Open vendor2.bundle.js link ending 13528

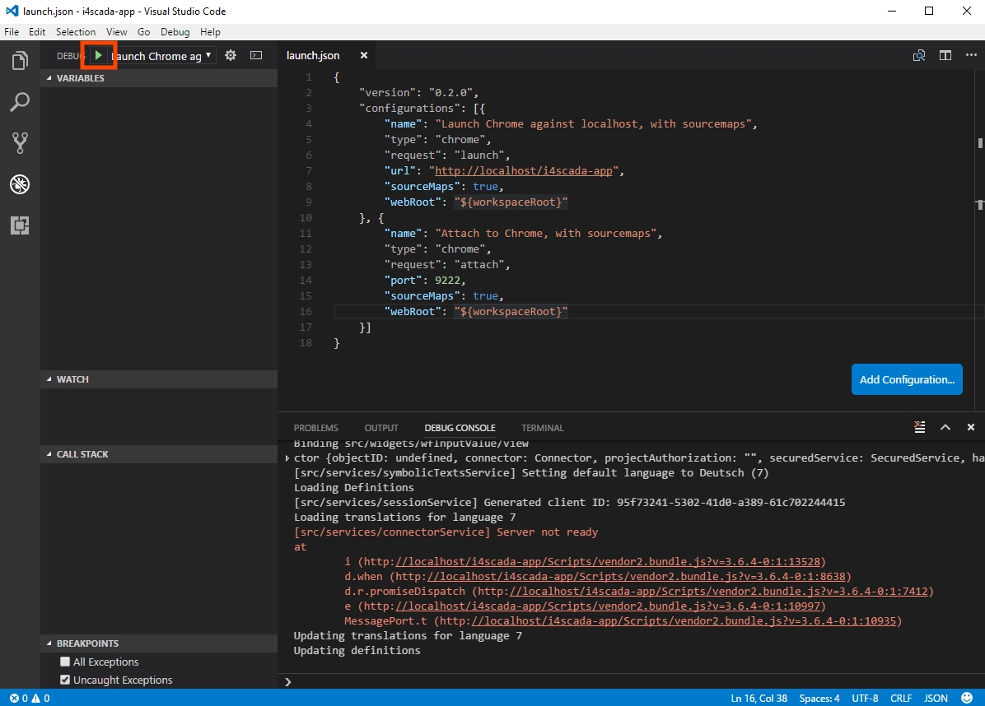click(608, 562)
